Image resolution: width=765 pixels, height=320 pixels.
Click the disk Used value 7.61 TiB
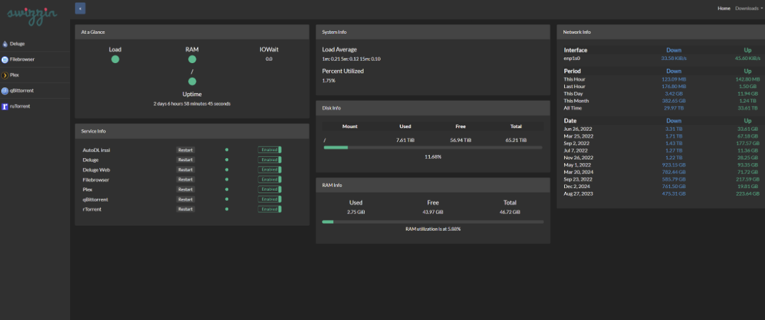[405, 140]
